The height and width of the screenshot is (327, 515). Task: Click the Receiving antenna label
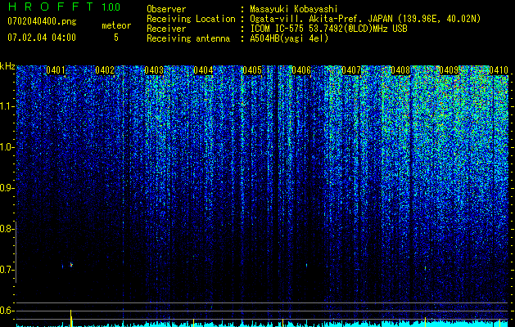[x=188, y=38]
